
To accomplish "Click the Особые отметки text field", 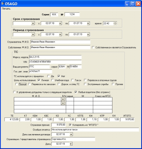I will click(95, 130).
